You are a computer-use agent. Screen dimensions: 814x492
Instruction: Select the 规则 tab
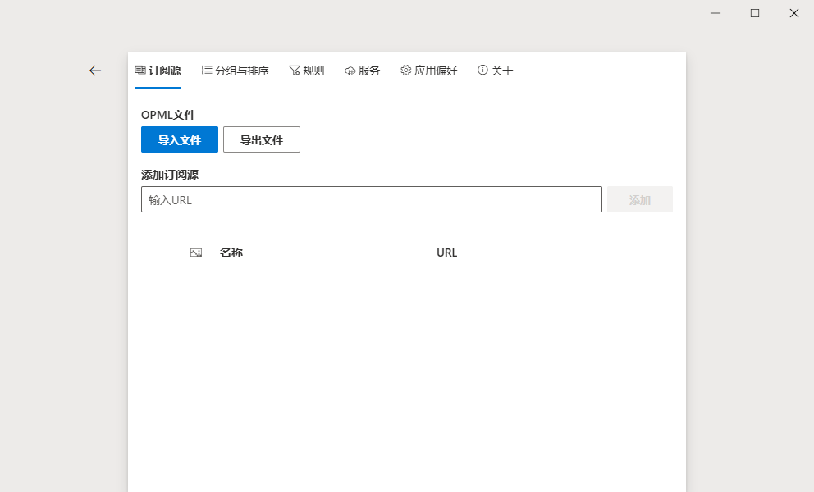point(306,70)
